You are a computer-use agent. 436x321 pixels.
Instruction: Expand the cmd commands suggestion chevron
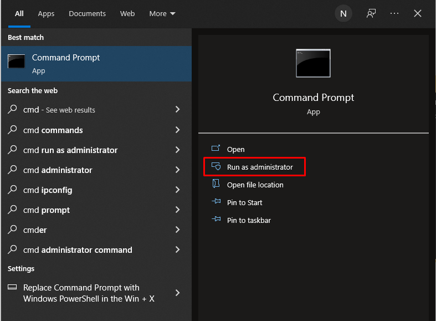pos(177,130)
